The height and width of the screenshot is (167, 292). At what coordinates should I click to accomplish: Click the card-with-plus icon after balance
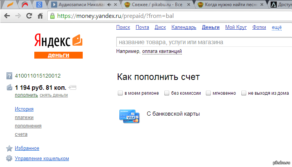[x=72, y=87]
